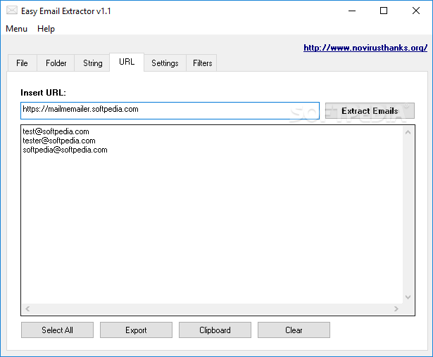Maximize the Easy Email Extractor window

(384, 11)
